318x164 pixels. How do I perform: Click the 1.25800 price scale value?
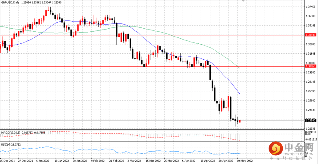click(x=311, y=101)
